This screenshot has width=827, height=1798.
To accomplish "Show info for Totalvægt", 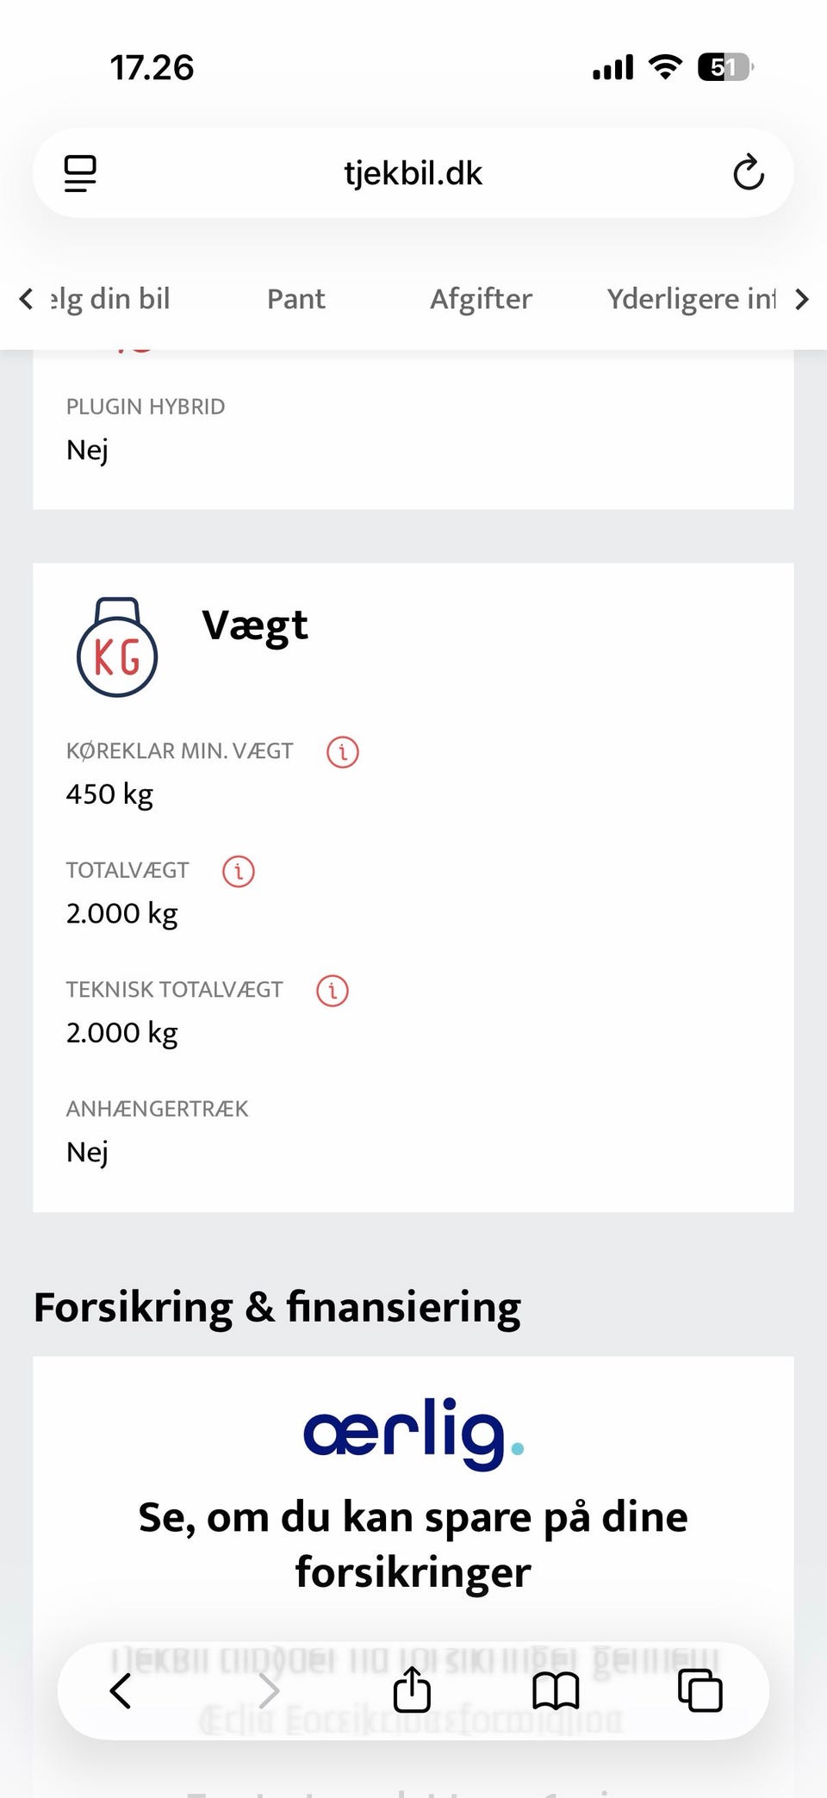I will [x=239, y=871].
